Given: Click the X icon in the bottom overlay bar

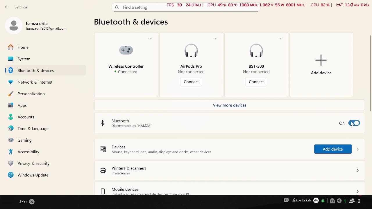Looking at the screenshot, I should pos(32,201).
